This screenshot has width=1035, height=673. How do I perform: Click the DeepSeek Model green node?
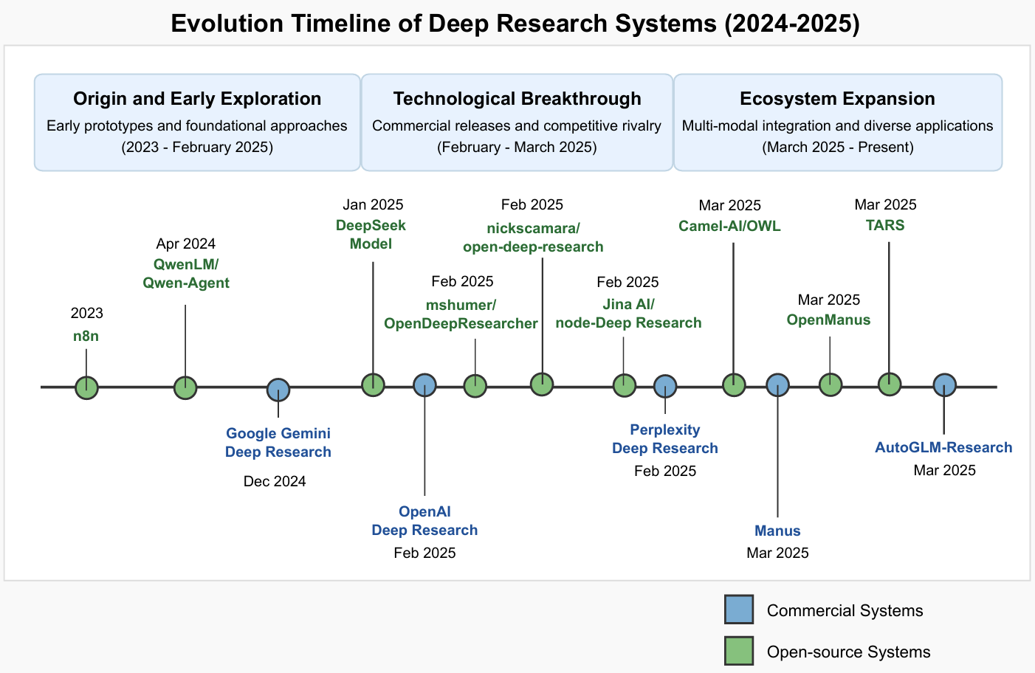(373, 384)
